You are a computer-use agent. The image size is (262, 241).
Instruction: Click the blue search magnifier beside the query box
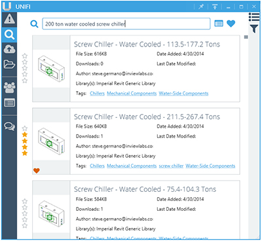(x=34, y=24)
